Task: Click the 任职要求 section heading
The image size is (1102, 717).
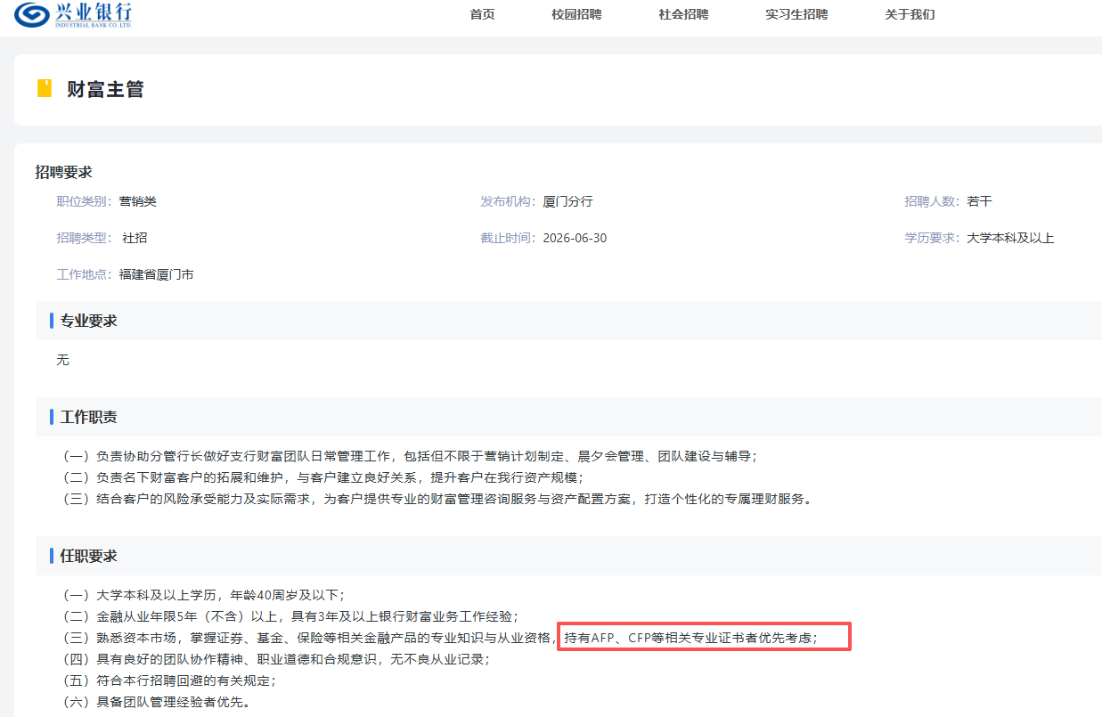Action: tap(88, 556)
